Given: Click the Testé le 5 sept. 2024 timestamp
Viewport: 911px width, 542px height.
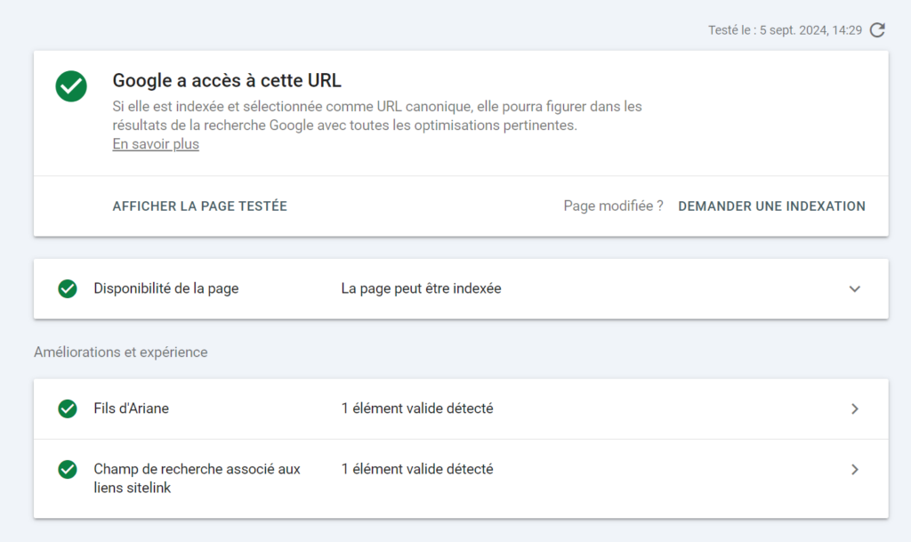Looking at the screenshot, I should [x=785, y=30].
